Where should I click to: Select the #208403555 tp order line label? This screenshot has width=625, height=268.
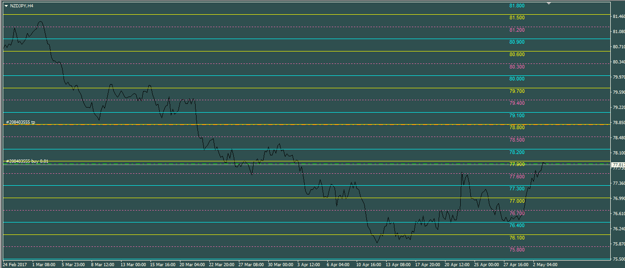pyautogui.click(x=20, y=122)
